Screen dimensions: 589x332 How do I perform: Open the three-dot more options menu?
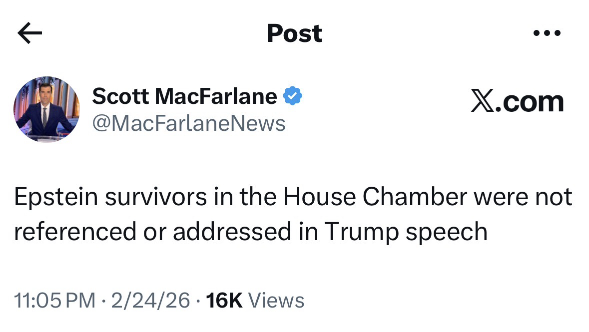pos(547,33)
